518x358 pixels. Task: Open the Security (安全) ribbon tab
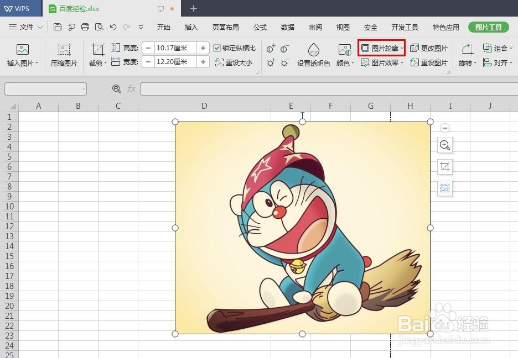tap(371, 28)
